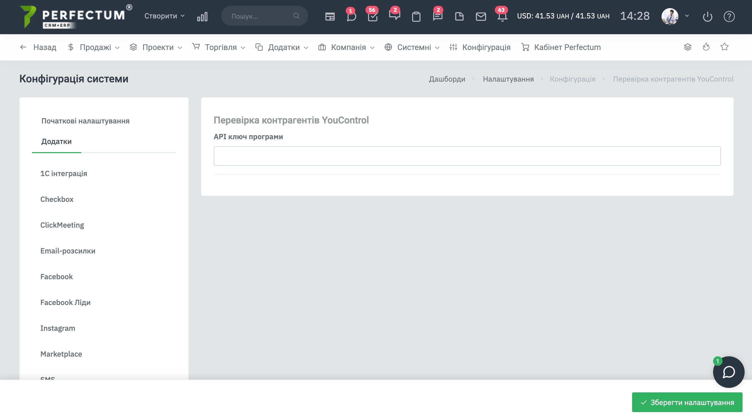Screen dimensions: 752x420
Task: Open Marketplace settings
Action: click(x=61, y=354)
